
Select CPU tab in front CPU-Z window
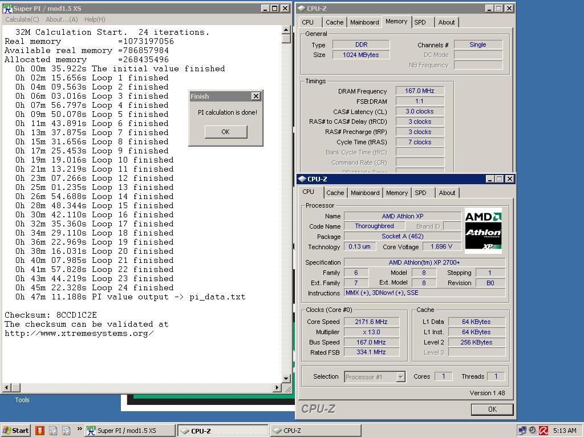[308, 192]
